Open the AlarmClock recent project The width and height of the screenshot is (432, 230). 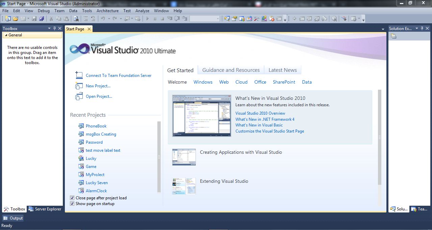96,191
